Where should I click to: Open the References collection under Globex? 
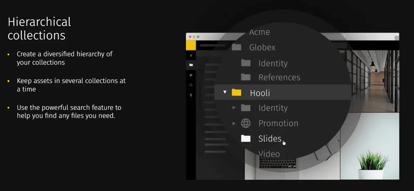click(x=279, y=77)
